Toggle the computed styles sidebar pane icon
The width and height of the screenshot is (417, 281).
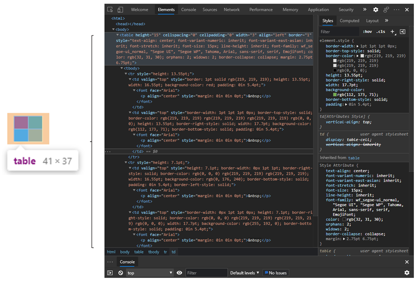(x=402, y=32)
